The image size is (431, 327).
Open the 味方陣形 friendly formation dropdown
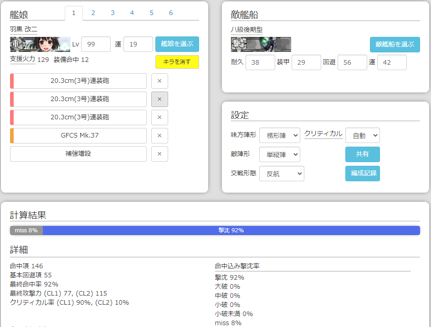pos(279,135)
